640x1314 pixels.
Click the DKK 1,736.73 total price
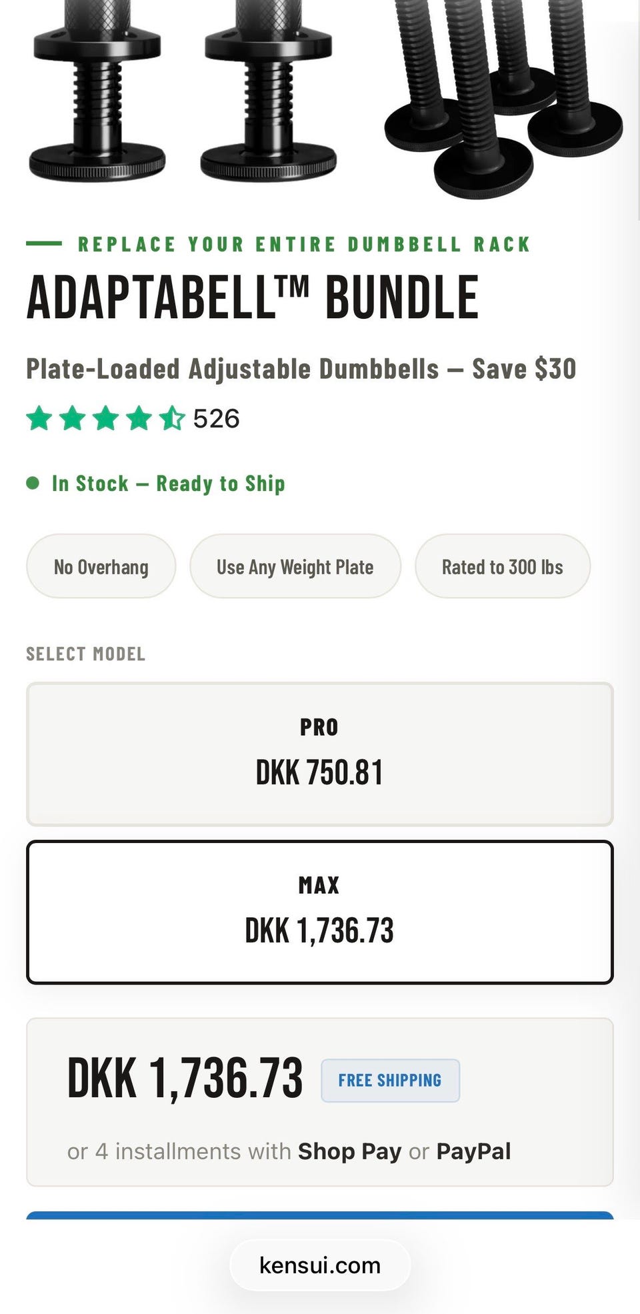click(x=185, y=1079)
